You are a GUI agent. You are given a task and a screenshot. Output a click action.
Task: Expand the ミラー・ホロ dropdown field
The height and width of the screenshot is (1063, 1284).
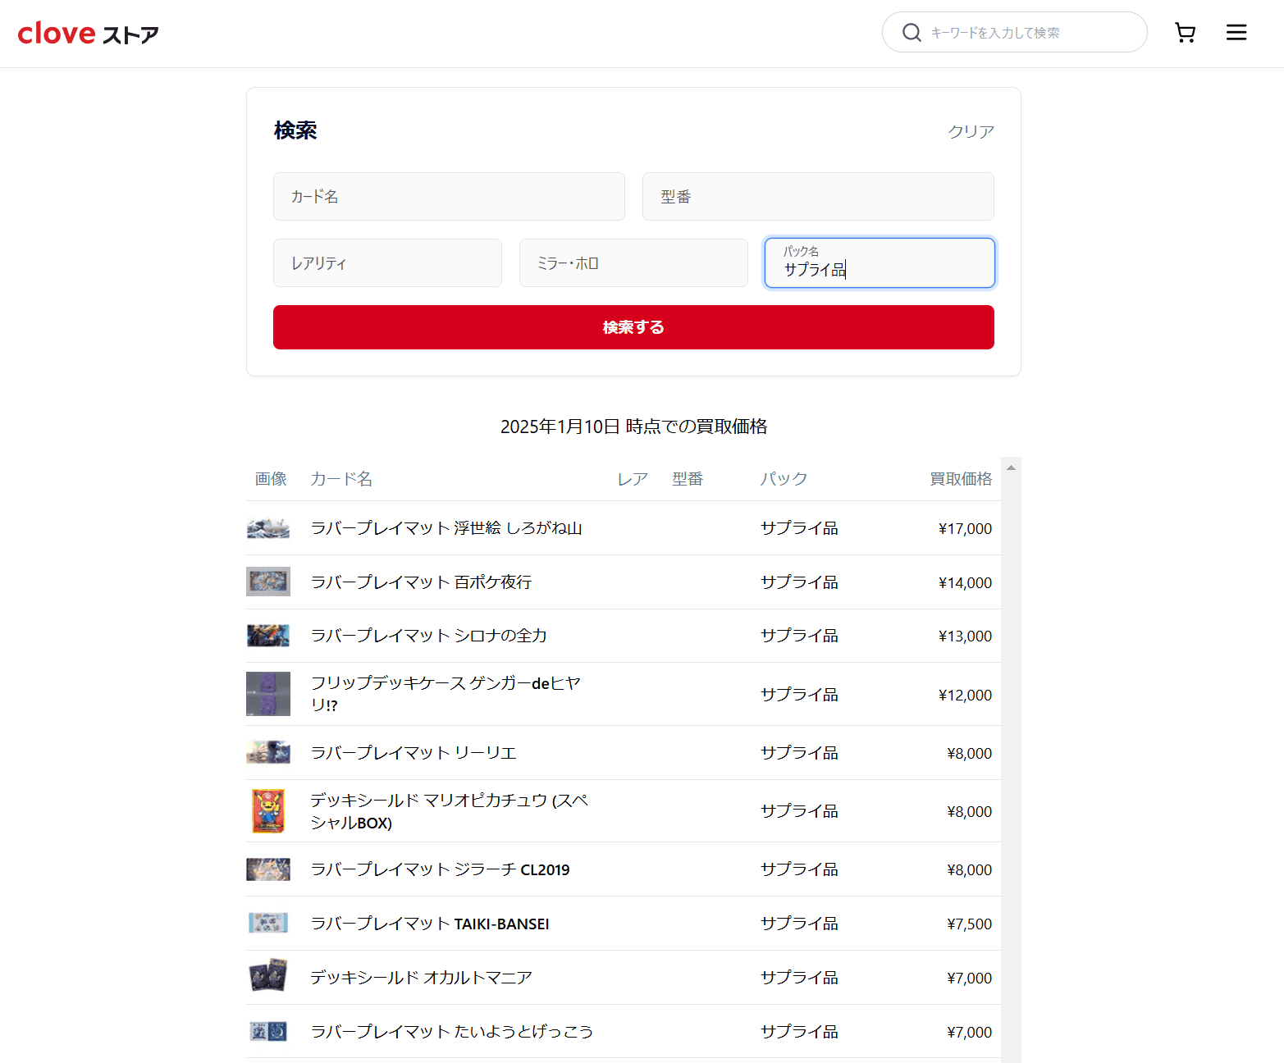(633, 263)
